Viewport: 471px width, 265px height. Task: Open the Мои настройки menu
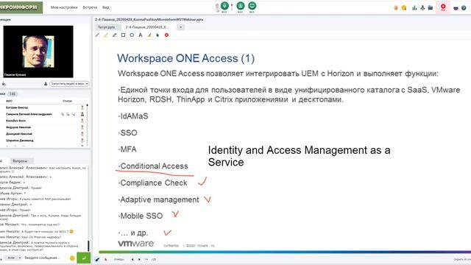click(64, 7)
